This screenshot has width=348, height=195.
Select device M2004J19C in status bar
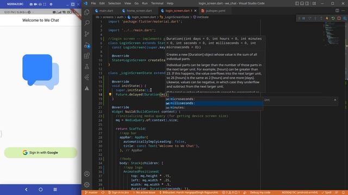[x=300, y=193]
